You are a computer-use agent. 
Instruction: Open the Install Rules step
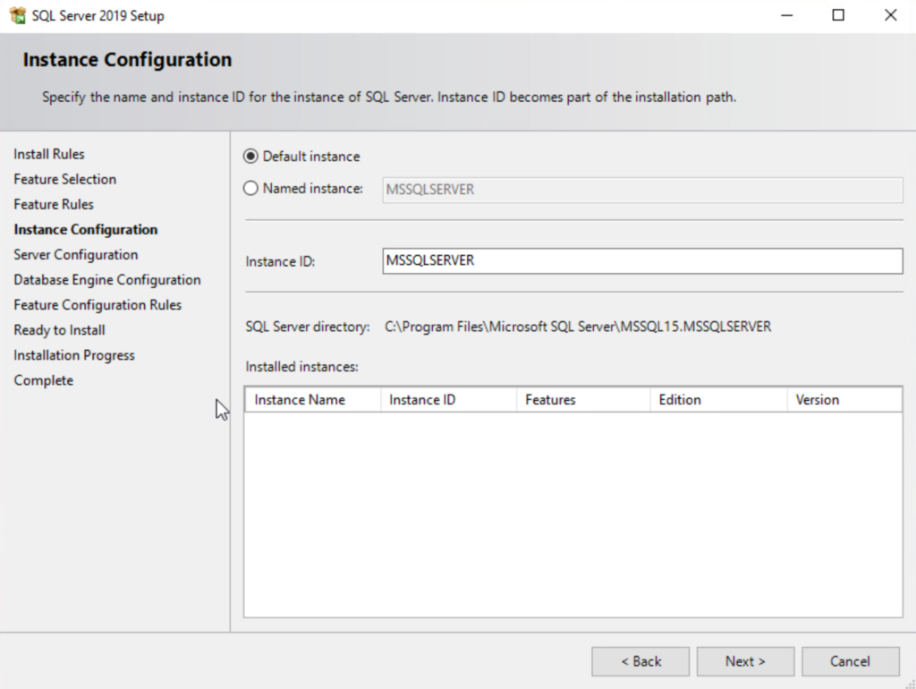[x=49, y=155]
